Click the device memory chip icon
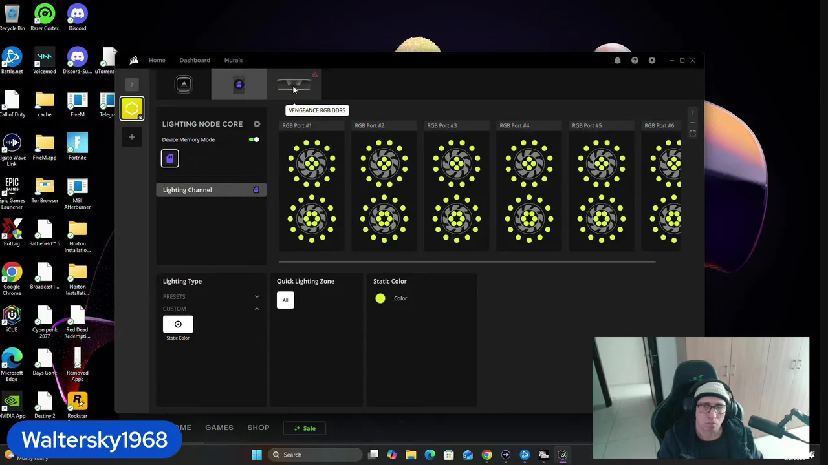This screenshot has width=828, height=465. (x=169, y=159)
